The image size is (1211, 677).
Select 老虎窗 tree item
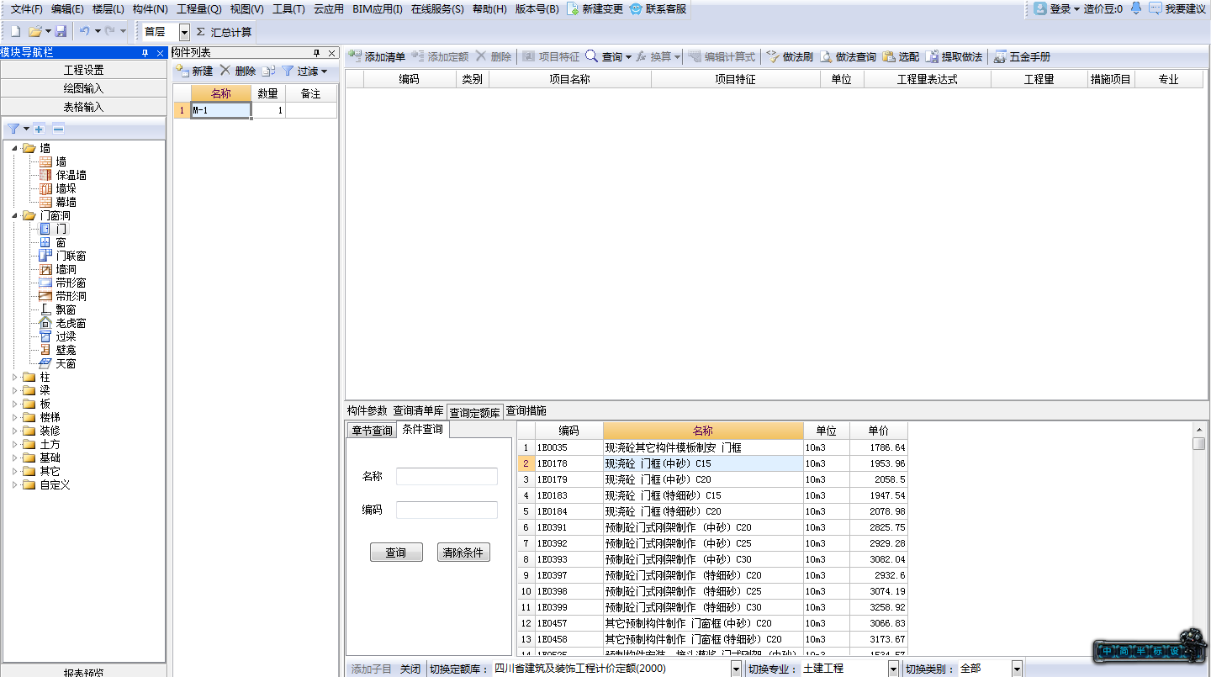[71, 323]
